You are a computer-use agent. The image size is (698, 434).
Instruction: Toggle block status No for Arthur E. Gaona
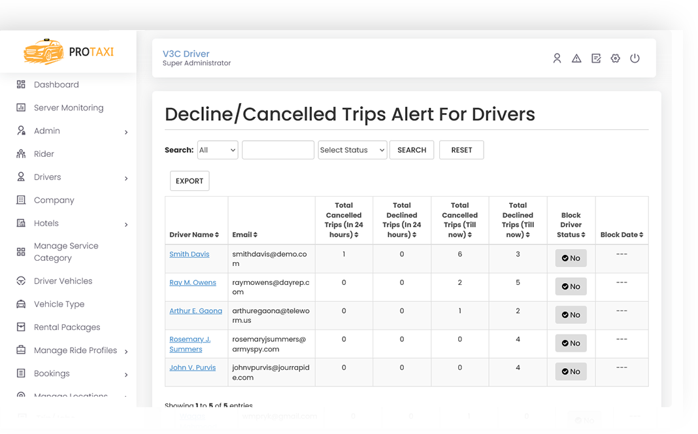[x=571, y=314]
